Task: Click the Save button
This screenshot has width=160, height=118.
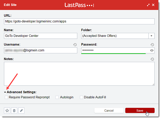Action: pyautogui.click(x=140, y=110)
